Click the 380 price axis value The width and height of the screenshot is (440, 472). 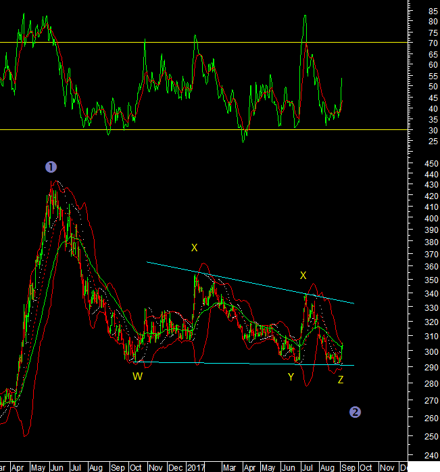coord(431,242)
